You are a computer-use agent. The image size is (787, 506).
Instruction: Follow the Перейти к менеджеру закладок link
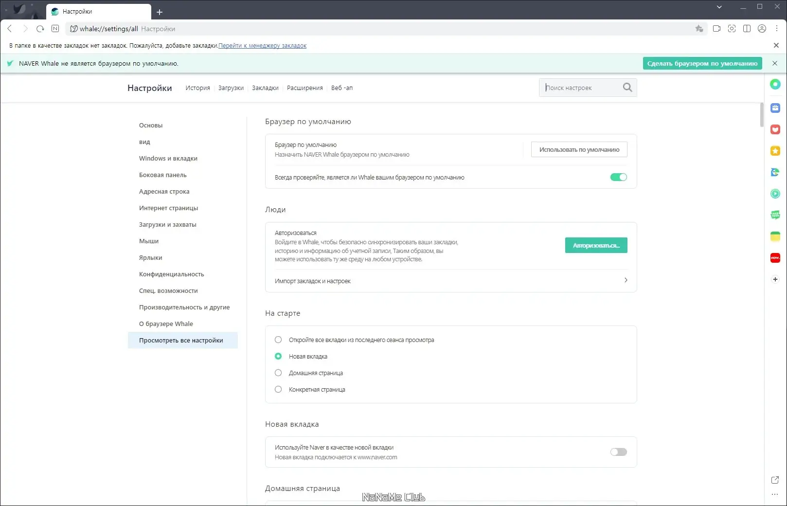point(262,45)
